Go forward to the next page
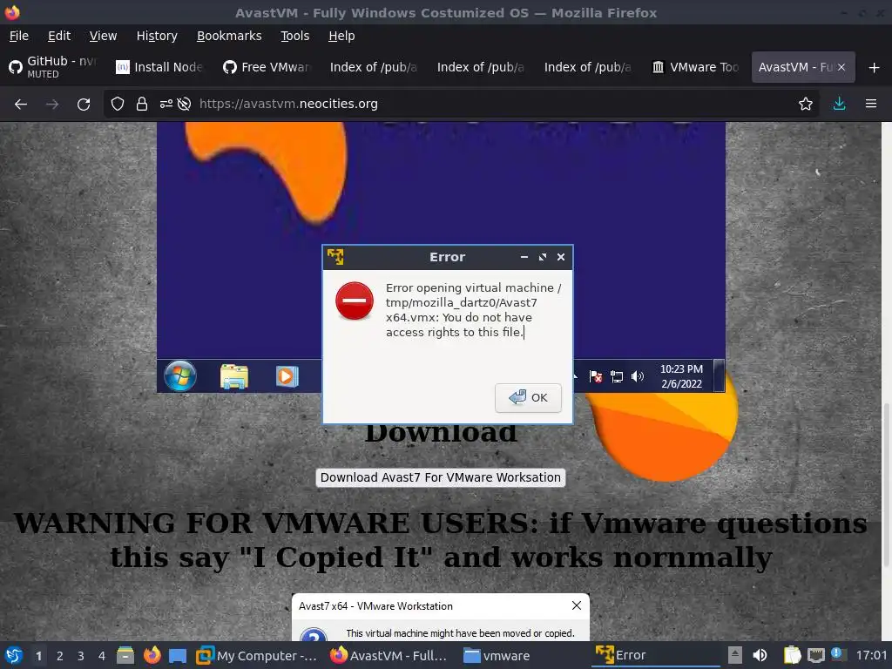Screen dimensions: 892x669 click(52, 105)
